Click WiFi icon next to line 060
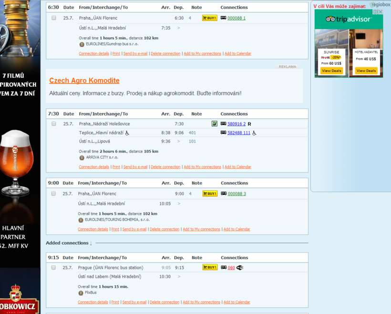Viewport: 391px width, 314px height. [240, 268]
